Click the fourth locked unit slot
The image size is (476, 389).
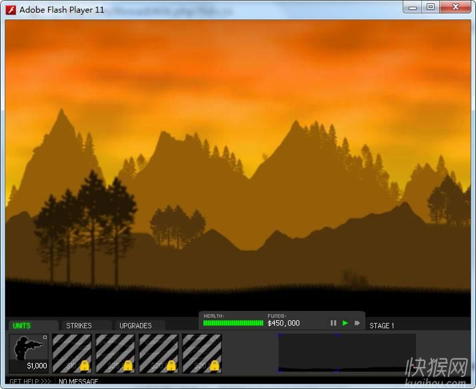202,353
